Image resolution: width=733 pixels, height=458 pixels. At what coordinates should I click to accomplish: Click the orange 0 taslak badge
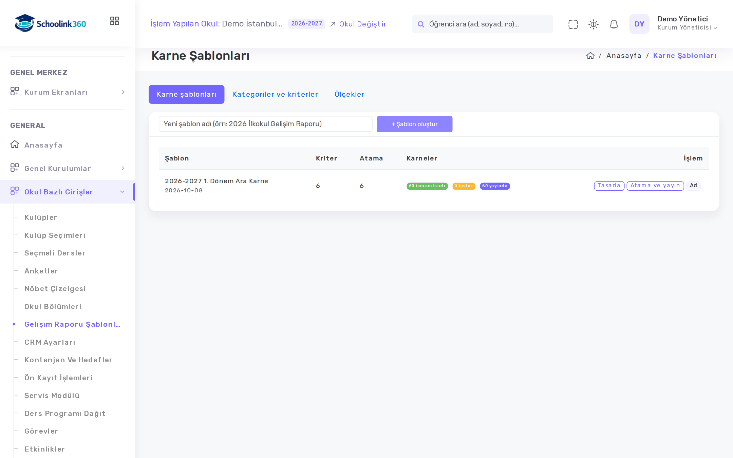(x=464, y=186)
